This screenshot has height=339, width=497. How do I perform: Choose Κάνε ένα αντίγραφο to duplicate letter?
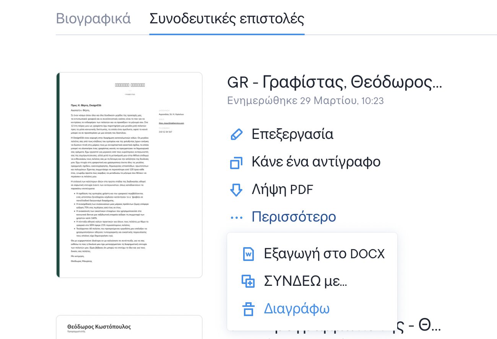(316, 162)
